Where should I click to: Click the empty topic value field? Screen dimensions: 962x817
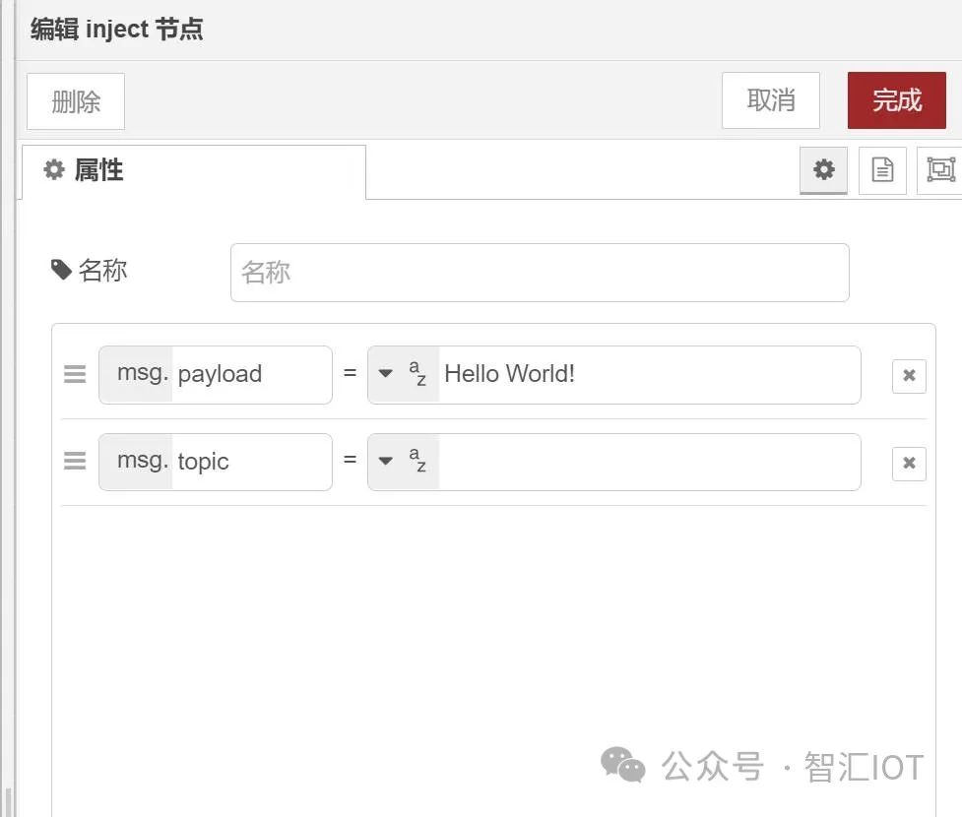(x=649, y=462)
